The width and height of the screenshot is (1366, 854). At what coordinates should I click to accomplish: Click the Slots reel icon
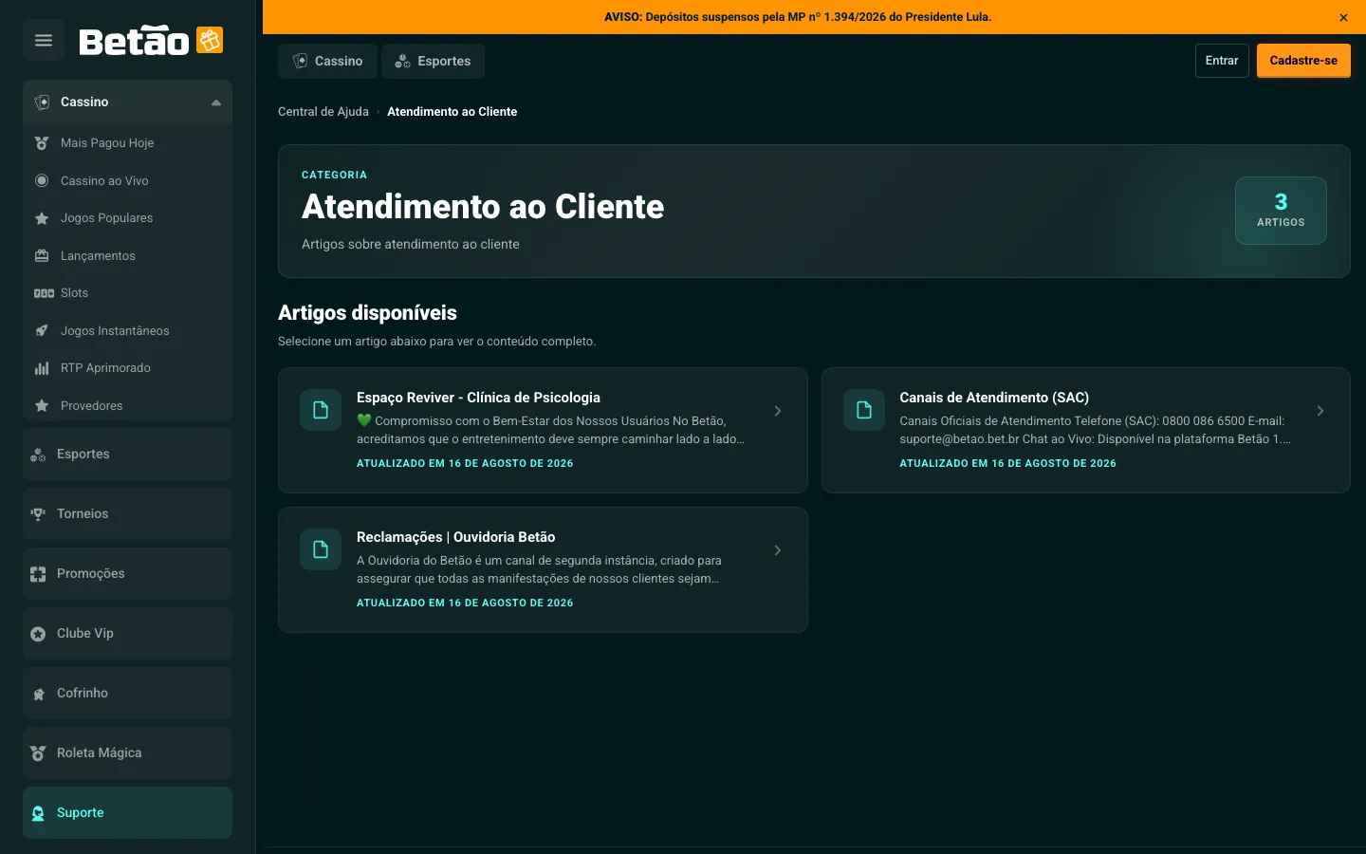click(x=44, y=293)
